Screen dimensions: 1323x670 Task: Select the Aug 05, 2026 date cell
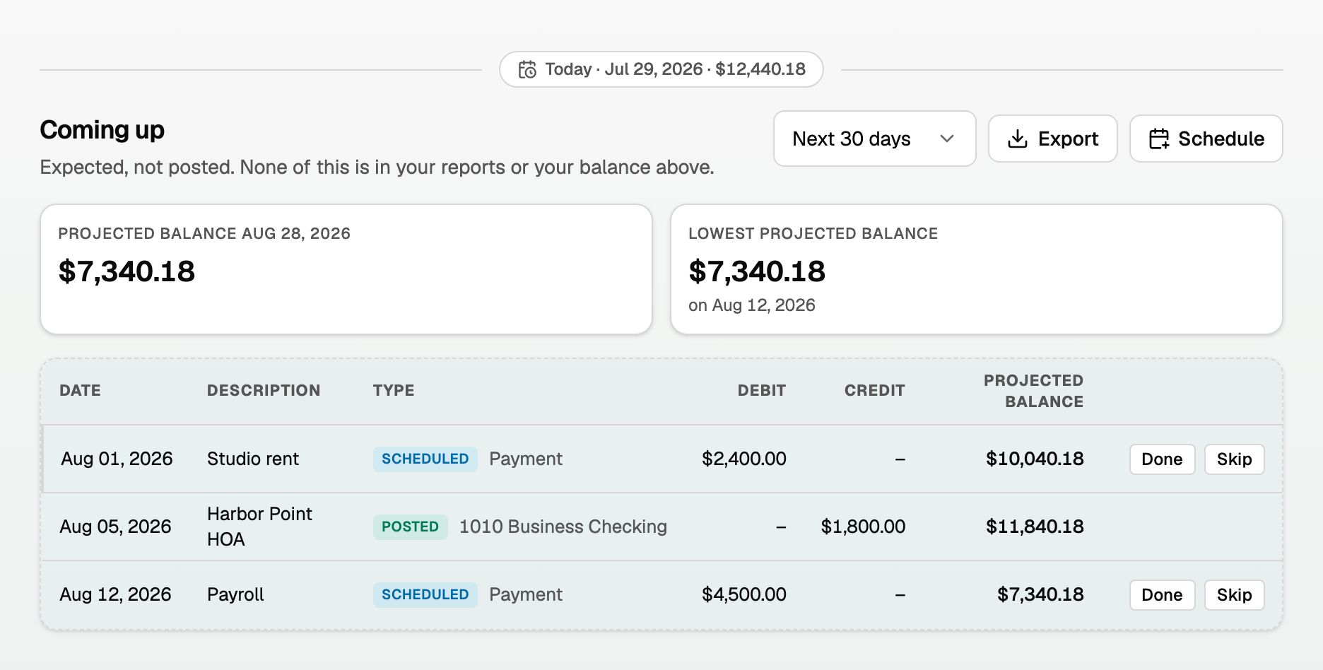pos(116,527)
